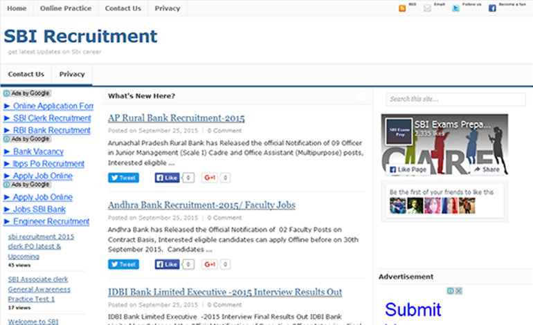Select Privacy tab below header
This screenshot has height=325, width=533.
tap(72, 74)
